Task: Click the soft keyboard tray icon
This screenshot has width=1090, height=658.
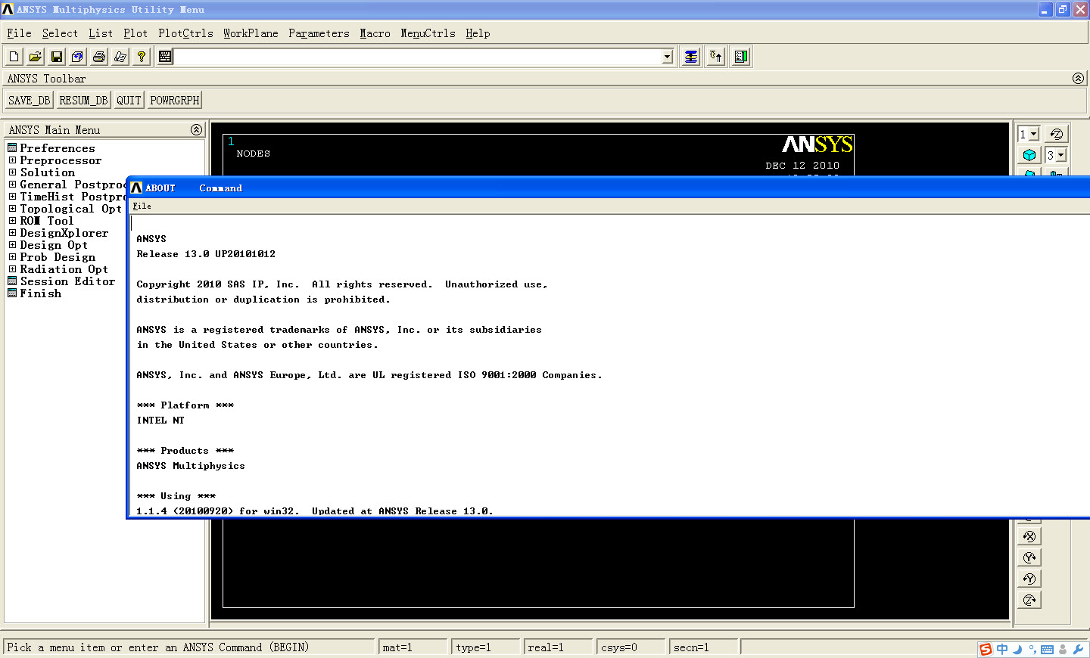Action: [1047, 649]
